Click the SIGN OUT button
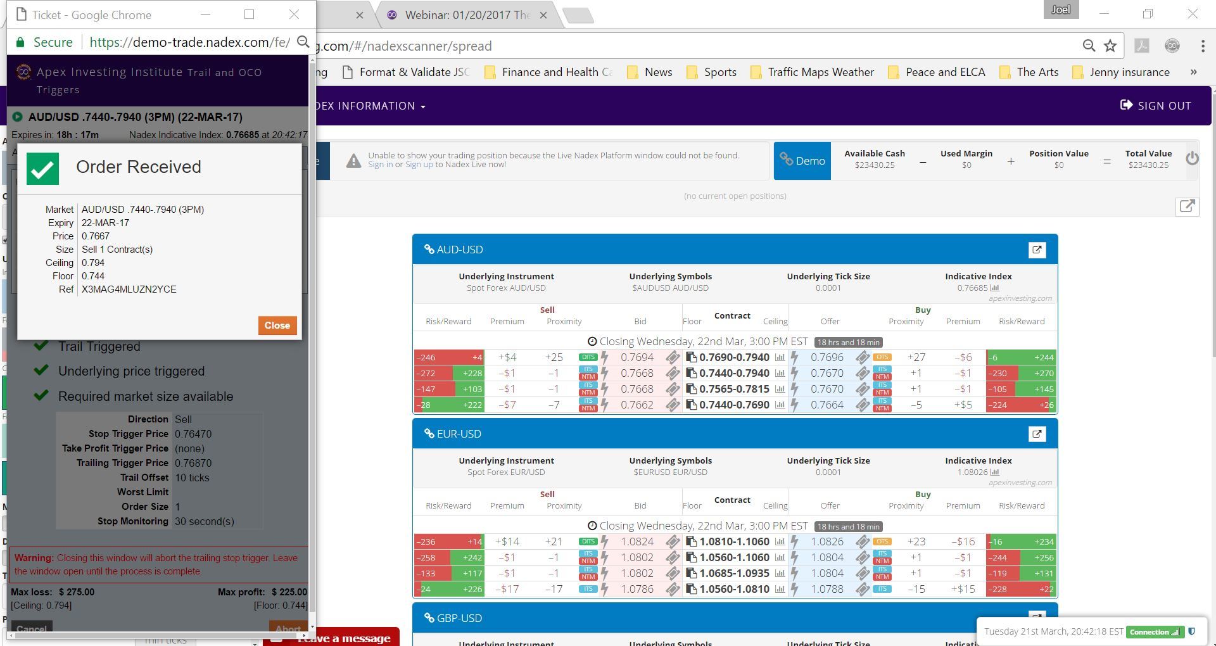This screenshot has height=646, width=1216. click(1156, 106)
